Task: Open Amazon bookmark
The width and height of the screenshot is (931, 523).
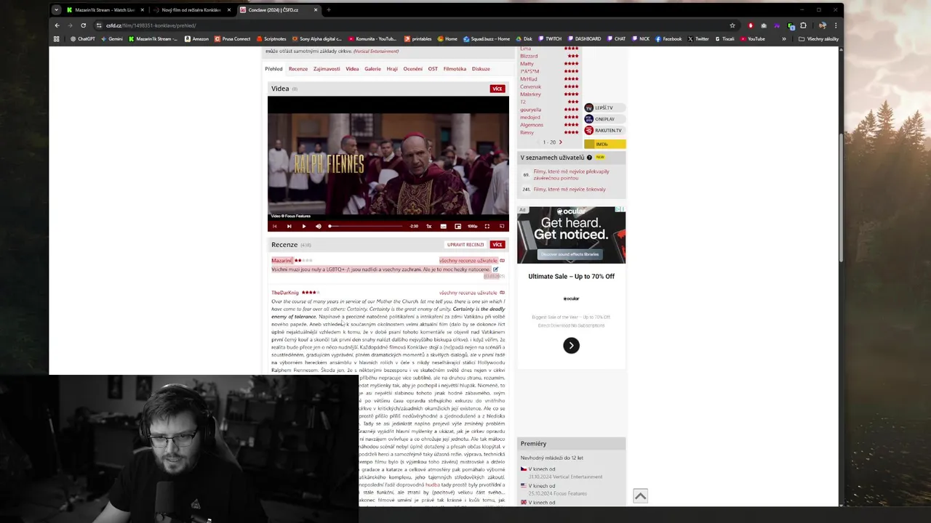Action: click(196, 38)
